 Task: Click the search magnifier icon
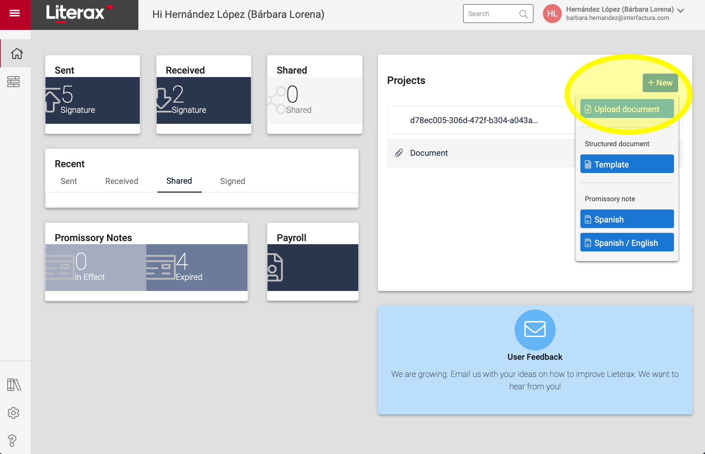coord(523,14)
